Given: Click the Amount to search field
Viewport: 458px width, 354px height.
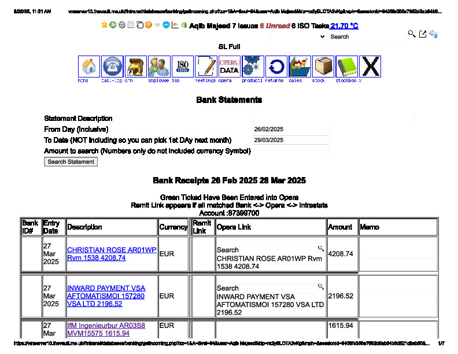Looking at the screenshot, I should pos(290,151).
